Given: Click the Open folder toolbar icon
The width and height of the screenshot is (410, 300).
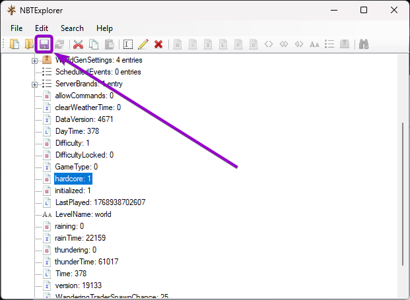Looking at the screenshot, I should [29, 44].
